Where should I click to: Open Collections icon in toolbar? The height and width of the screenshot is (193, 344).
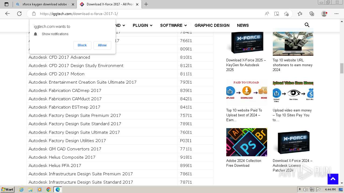click(312, 14)
